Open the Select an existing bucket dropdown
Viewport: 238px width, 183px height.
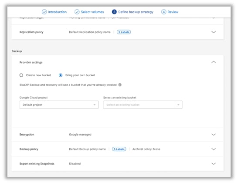[x=143, y=105]
